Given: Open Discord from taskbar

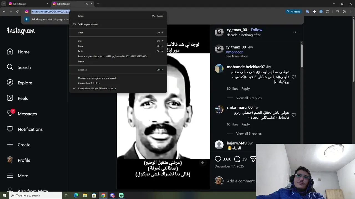Looking at the screenshot, I should pos(112,195).
